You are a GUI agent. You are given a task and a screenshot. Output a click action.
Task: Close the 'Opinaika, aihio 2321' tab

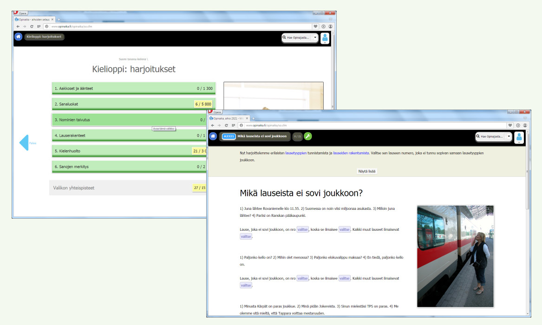pyautogui.click(x=247, y=118)
